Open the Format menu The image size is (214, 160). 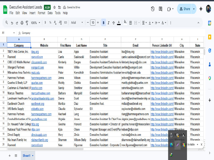coord(41,13)
